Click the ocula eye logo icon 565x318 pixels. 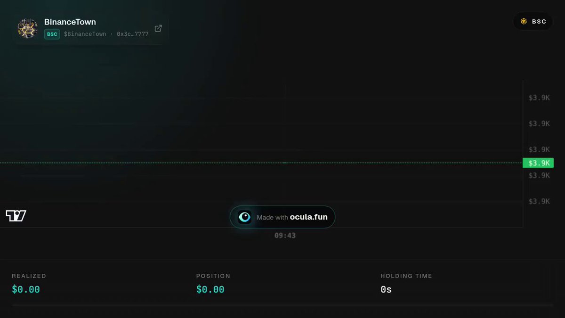pyautogui.click(x=244, y=217)
